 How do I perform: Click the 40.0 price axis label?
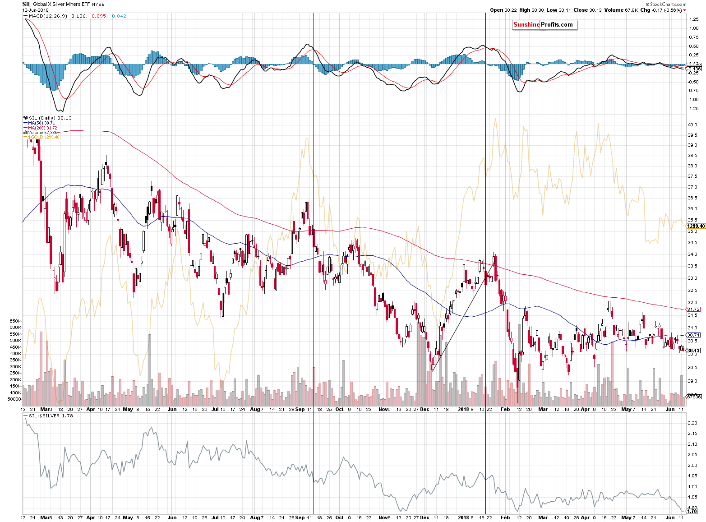[692, 125]
